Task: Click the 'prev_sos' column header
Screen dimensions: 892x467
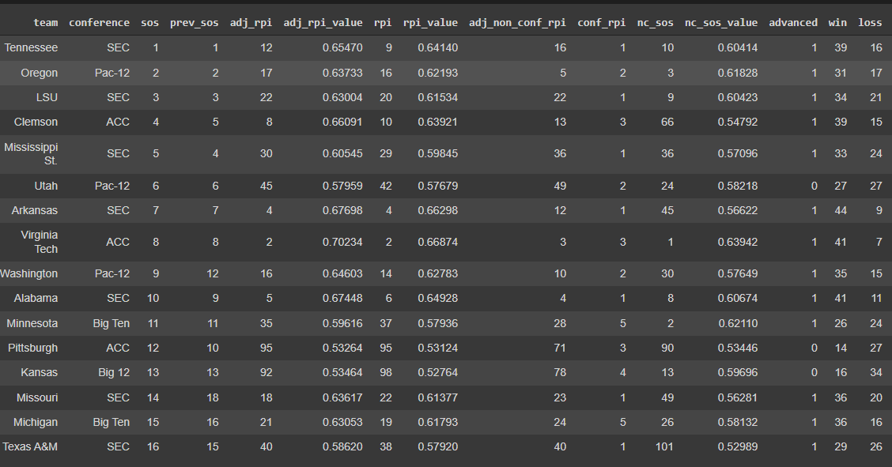Action: (x=194, y=23)
